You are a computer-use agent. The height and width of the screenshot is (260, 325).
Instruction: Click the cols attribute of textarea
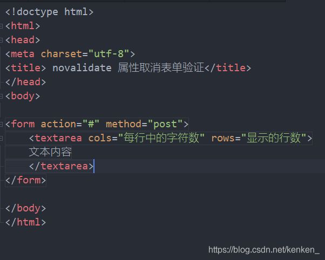[x=100, y=138]
